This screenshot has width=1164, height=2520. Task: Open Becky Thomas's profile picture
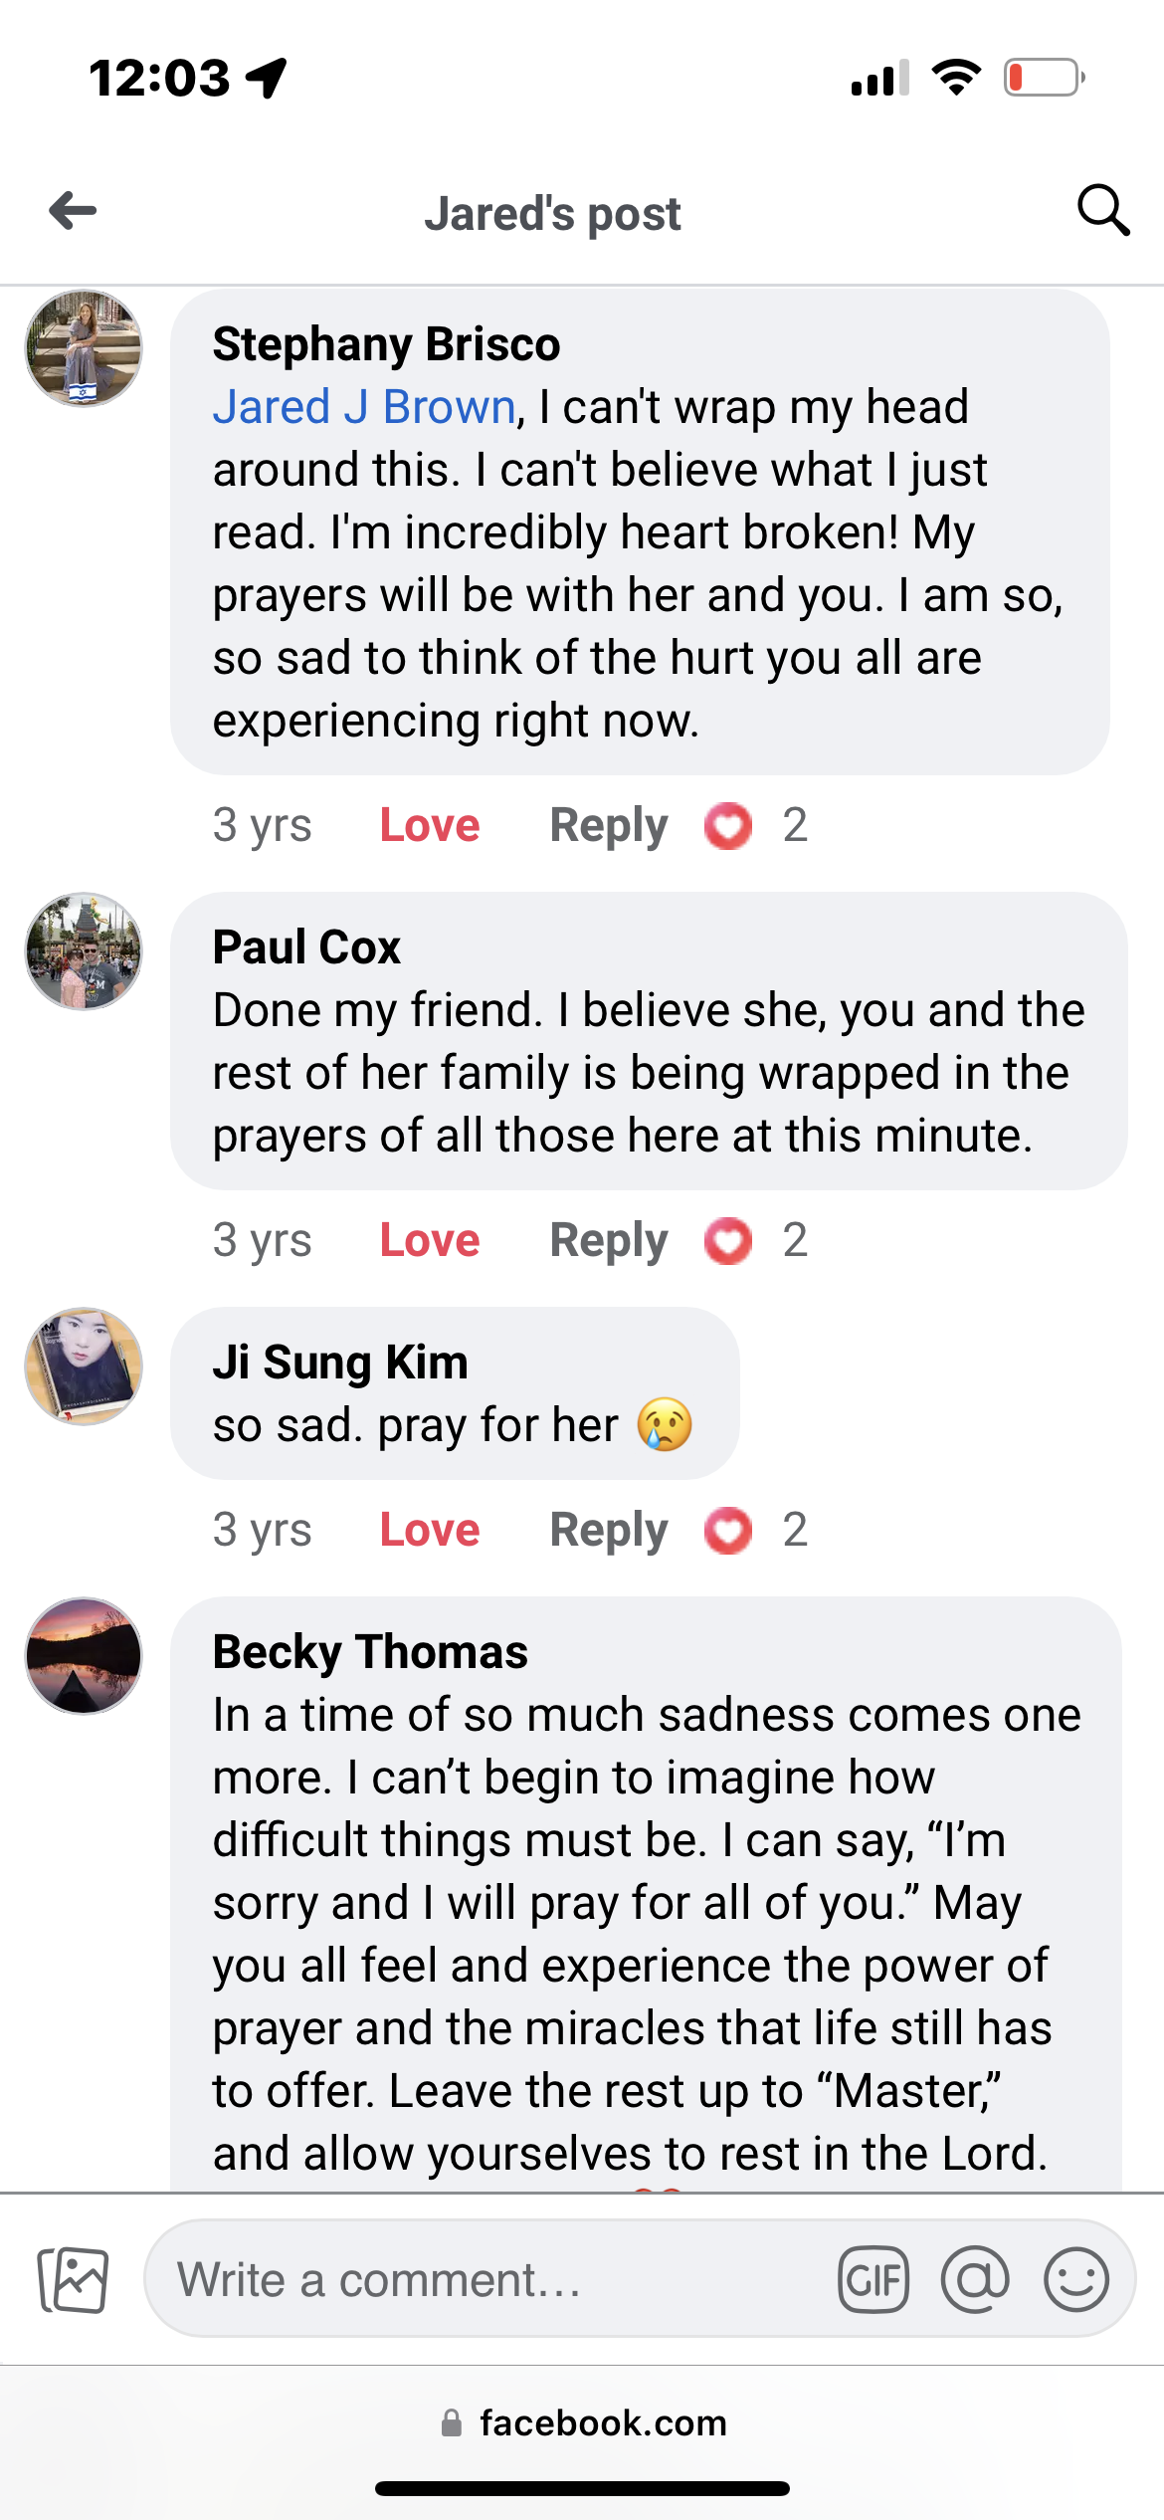coord(84,1656)
